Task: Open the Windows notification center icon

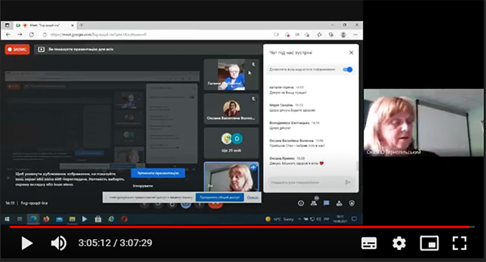Action: tap(354, 219)
